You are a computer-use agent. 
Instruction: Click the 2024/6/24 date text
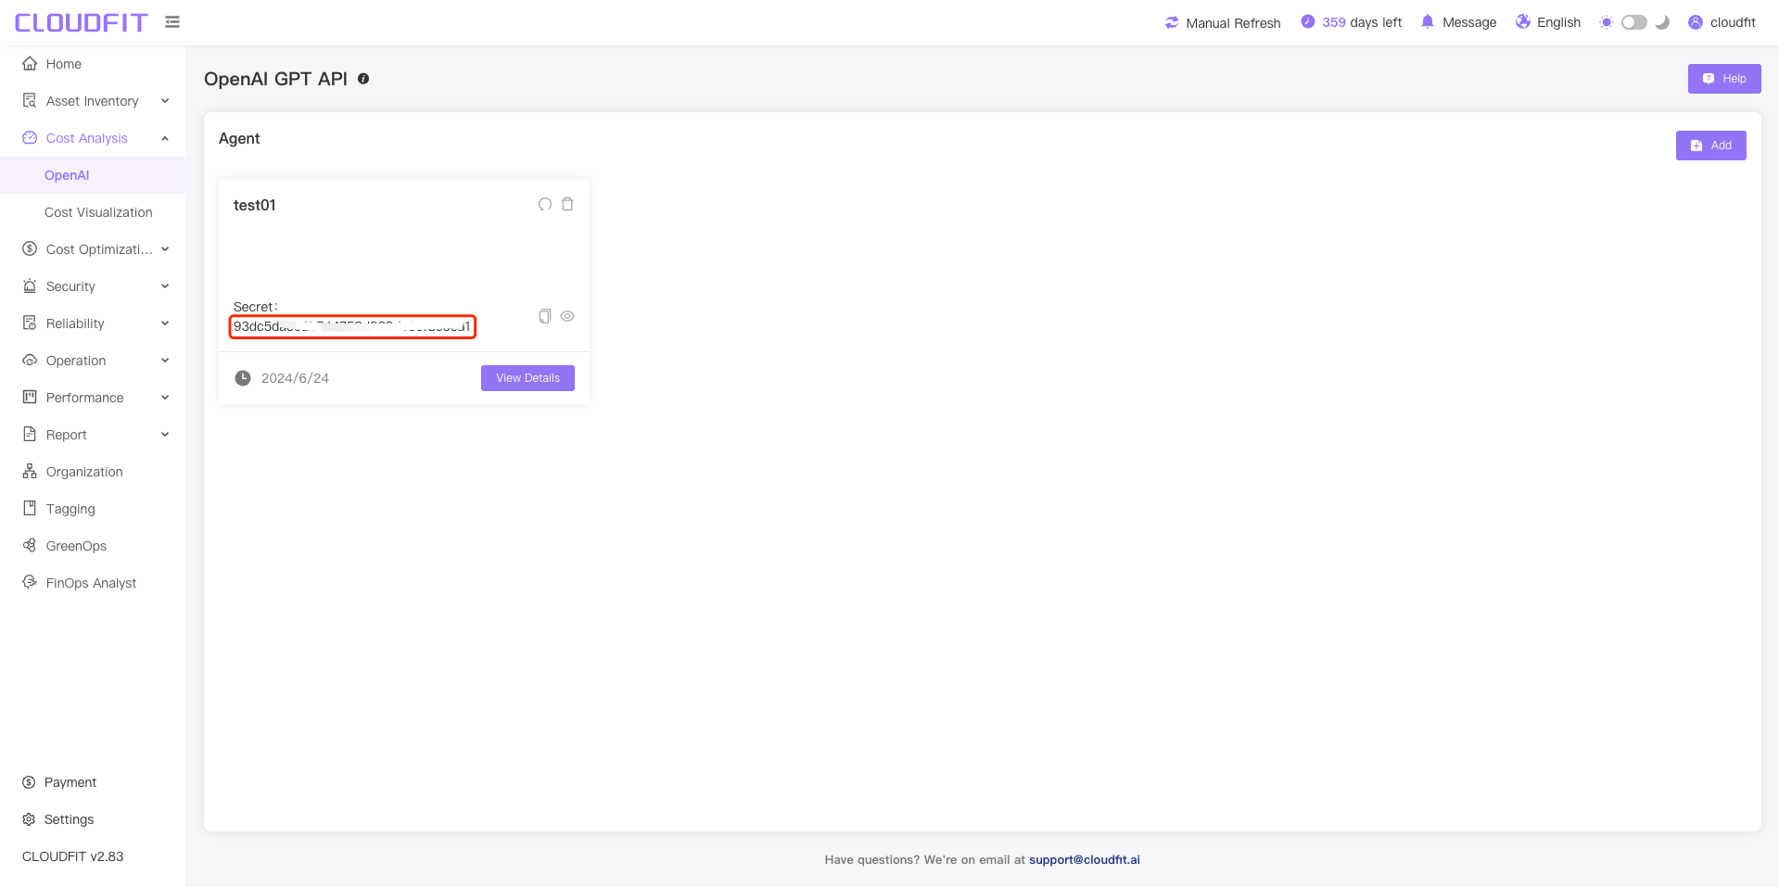click(295, 378)
